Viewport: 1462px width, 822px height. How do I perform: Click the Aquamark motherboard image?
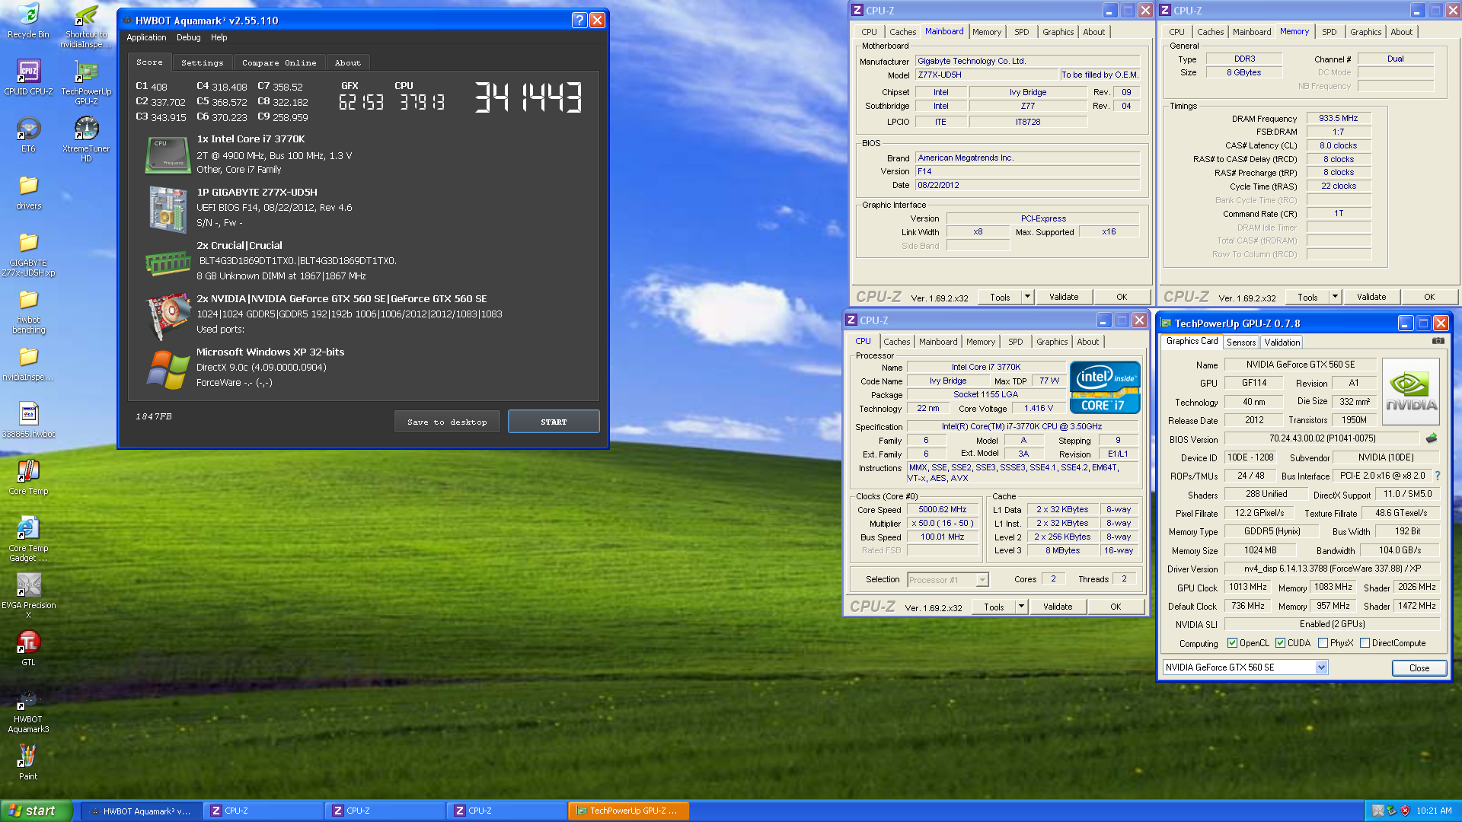[168, 209]
